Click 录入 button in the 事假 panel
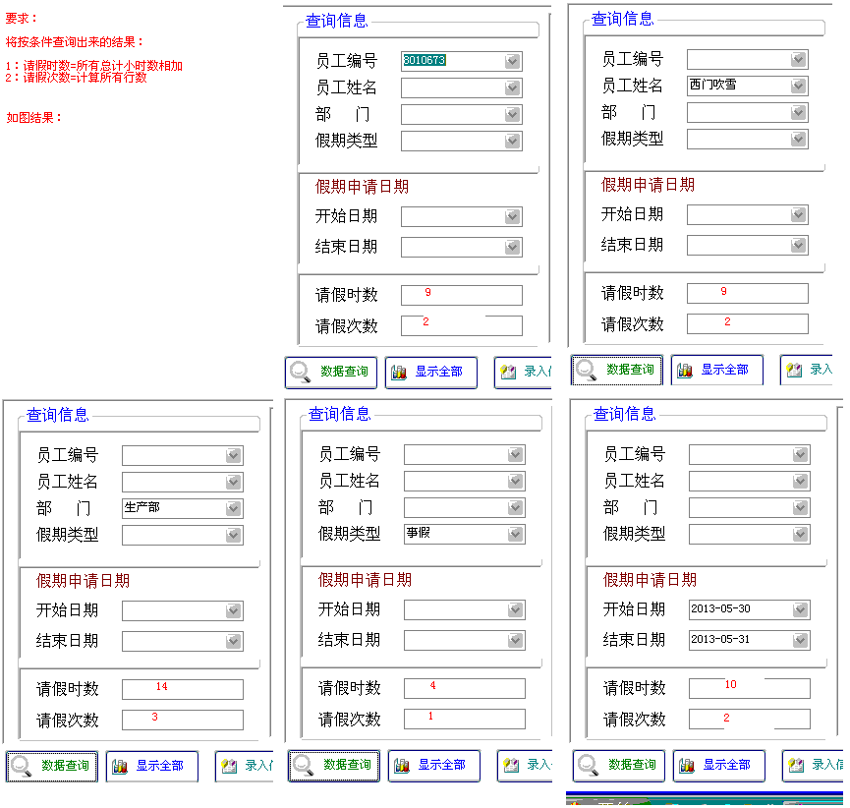Screen dimensions: 850x808 pos(526,765)
